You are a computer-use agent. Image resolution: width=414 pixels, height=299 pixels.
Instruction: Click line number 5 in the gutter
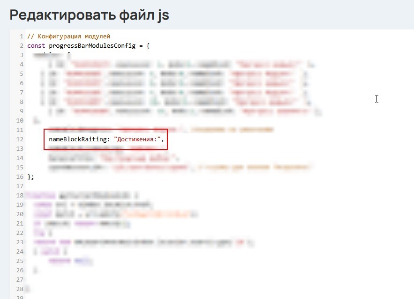[x=22, y=74]
